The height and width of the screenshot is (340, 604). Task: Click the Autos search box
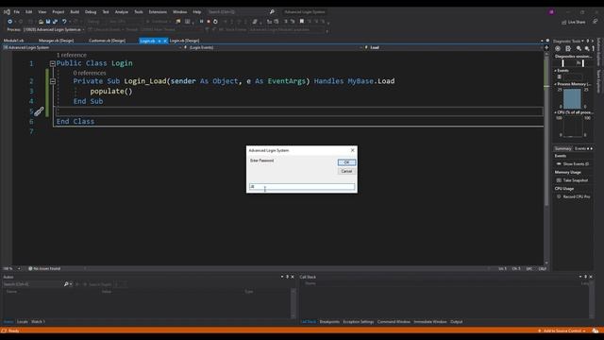pos(32,284)
